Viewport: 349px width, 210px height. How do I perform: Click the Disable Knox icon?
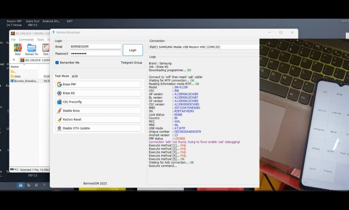60,110
